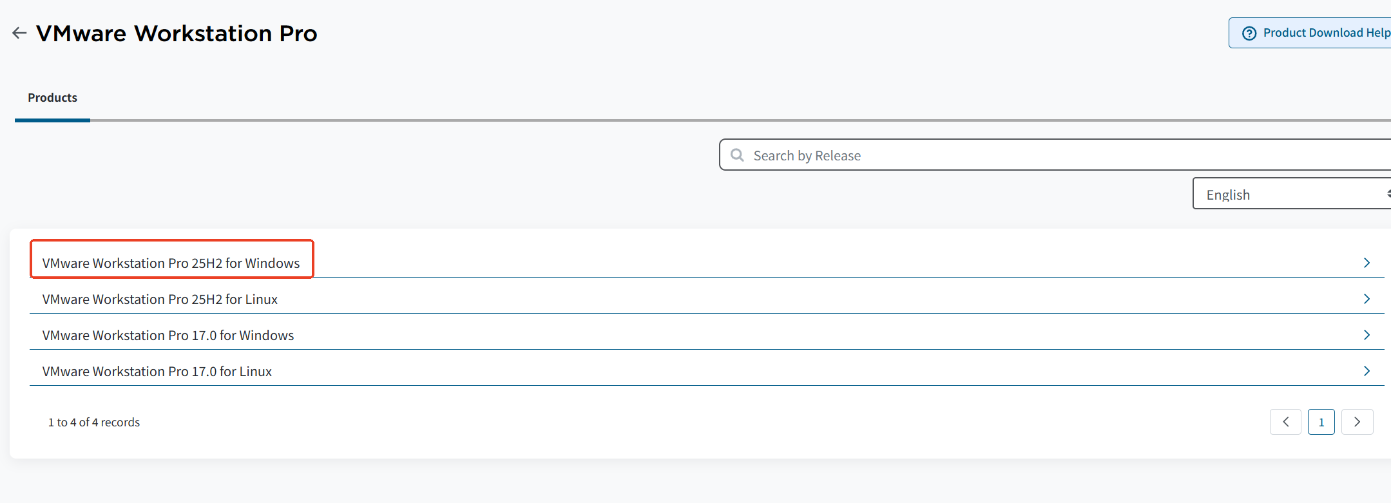Expand chevron on the 25H2 for Windows row
This screenshot has height=503, width=1391.
click(x=1367, y=263)
